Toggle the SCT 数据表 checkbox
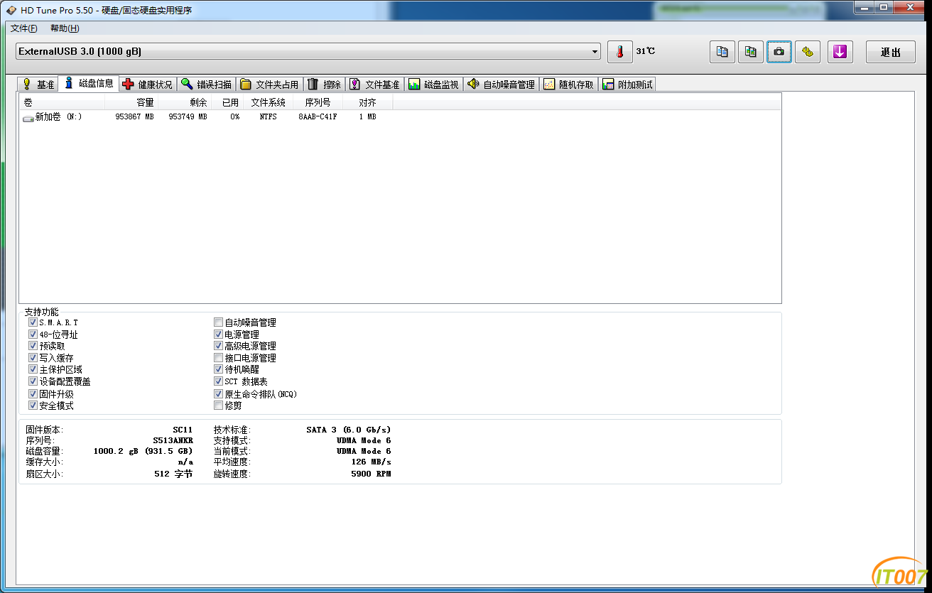The image size is (932, 593). tap(218, 381)
